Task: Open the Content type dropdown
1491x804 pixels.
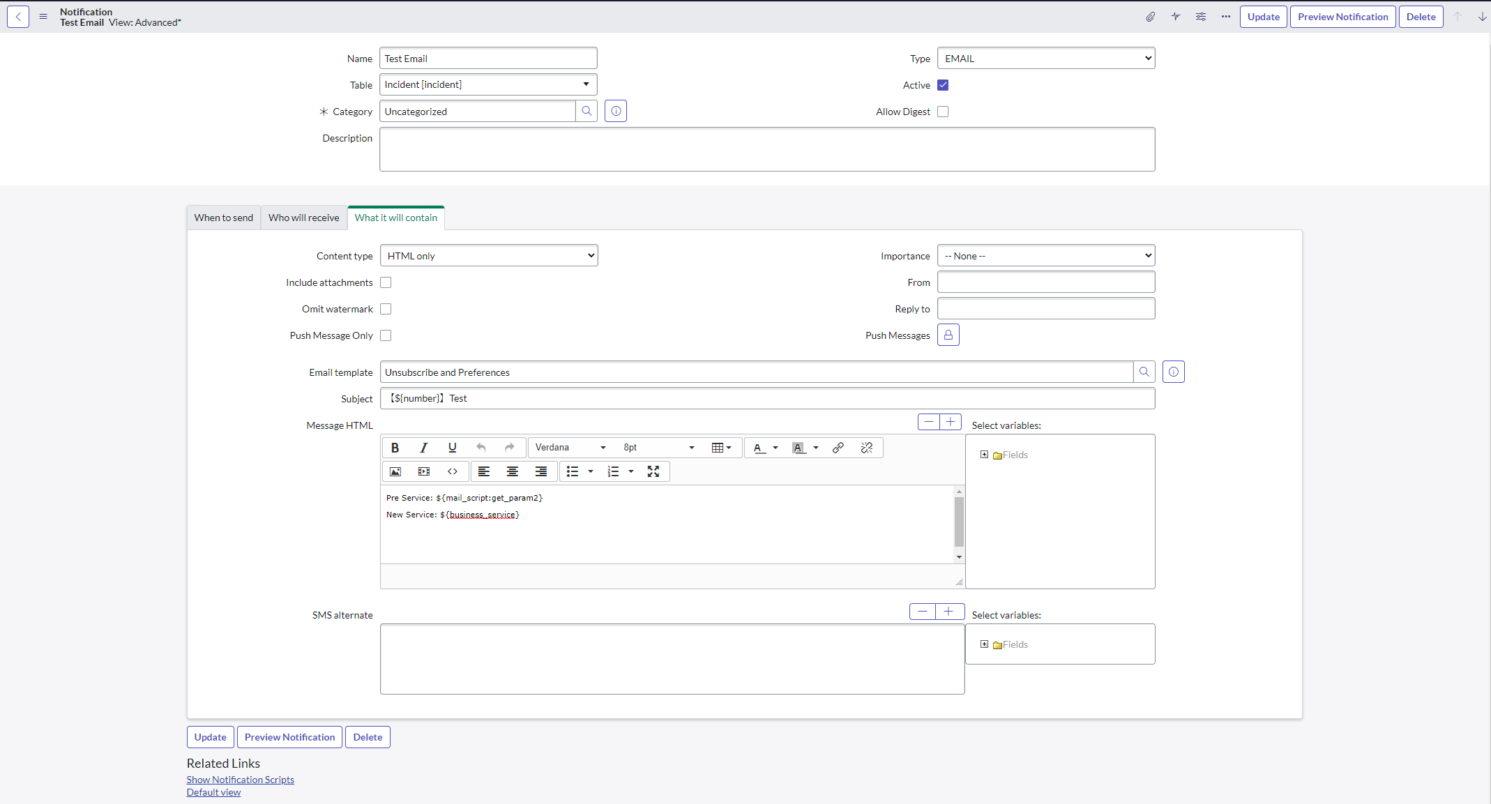Action: (x=489, y=256)
